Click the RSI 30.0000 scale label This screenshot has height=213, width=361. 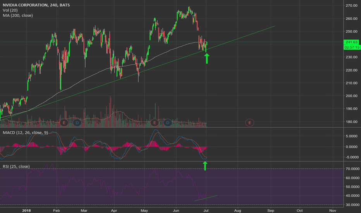click(352, 204)
